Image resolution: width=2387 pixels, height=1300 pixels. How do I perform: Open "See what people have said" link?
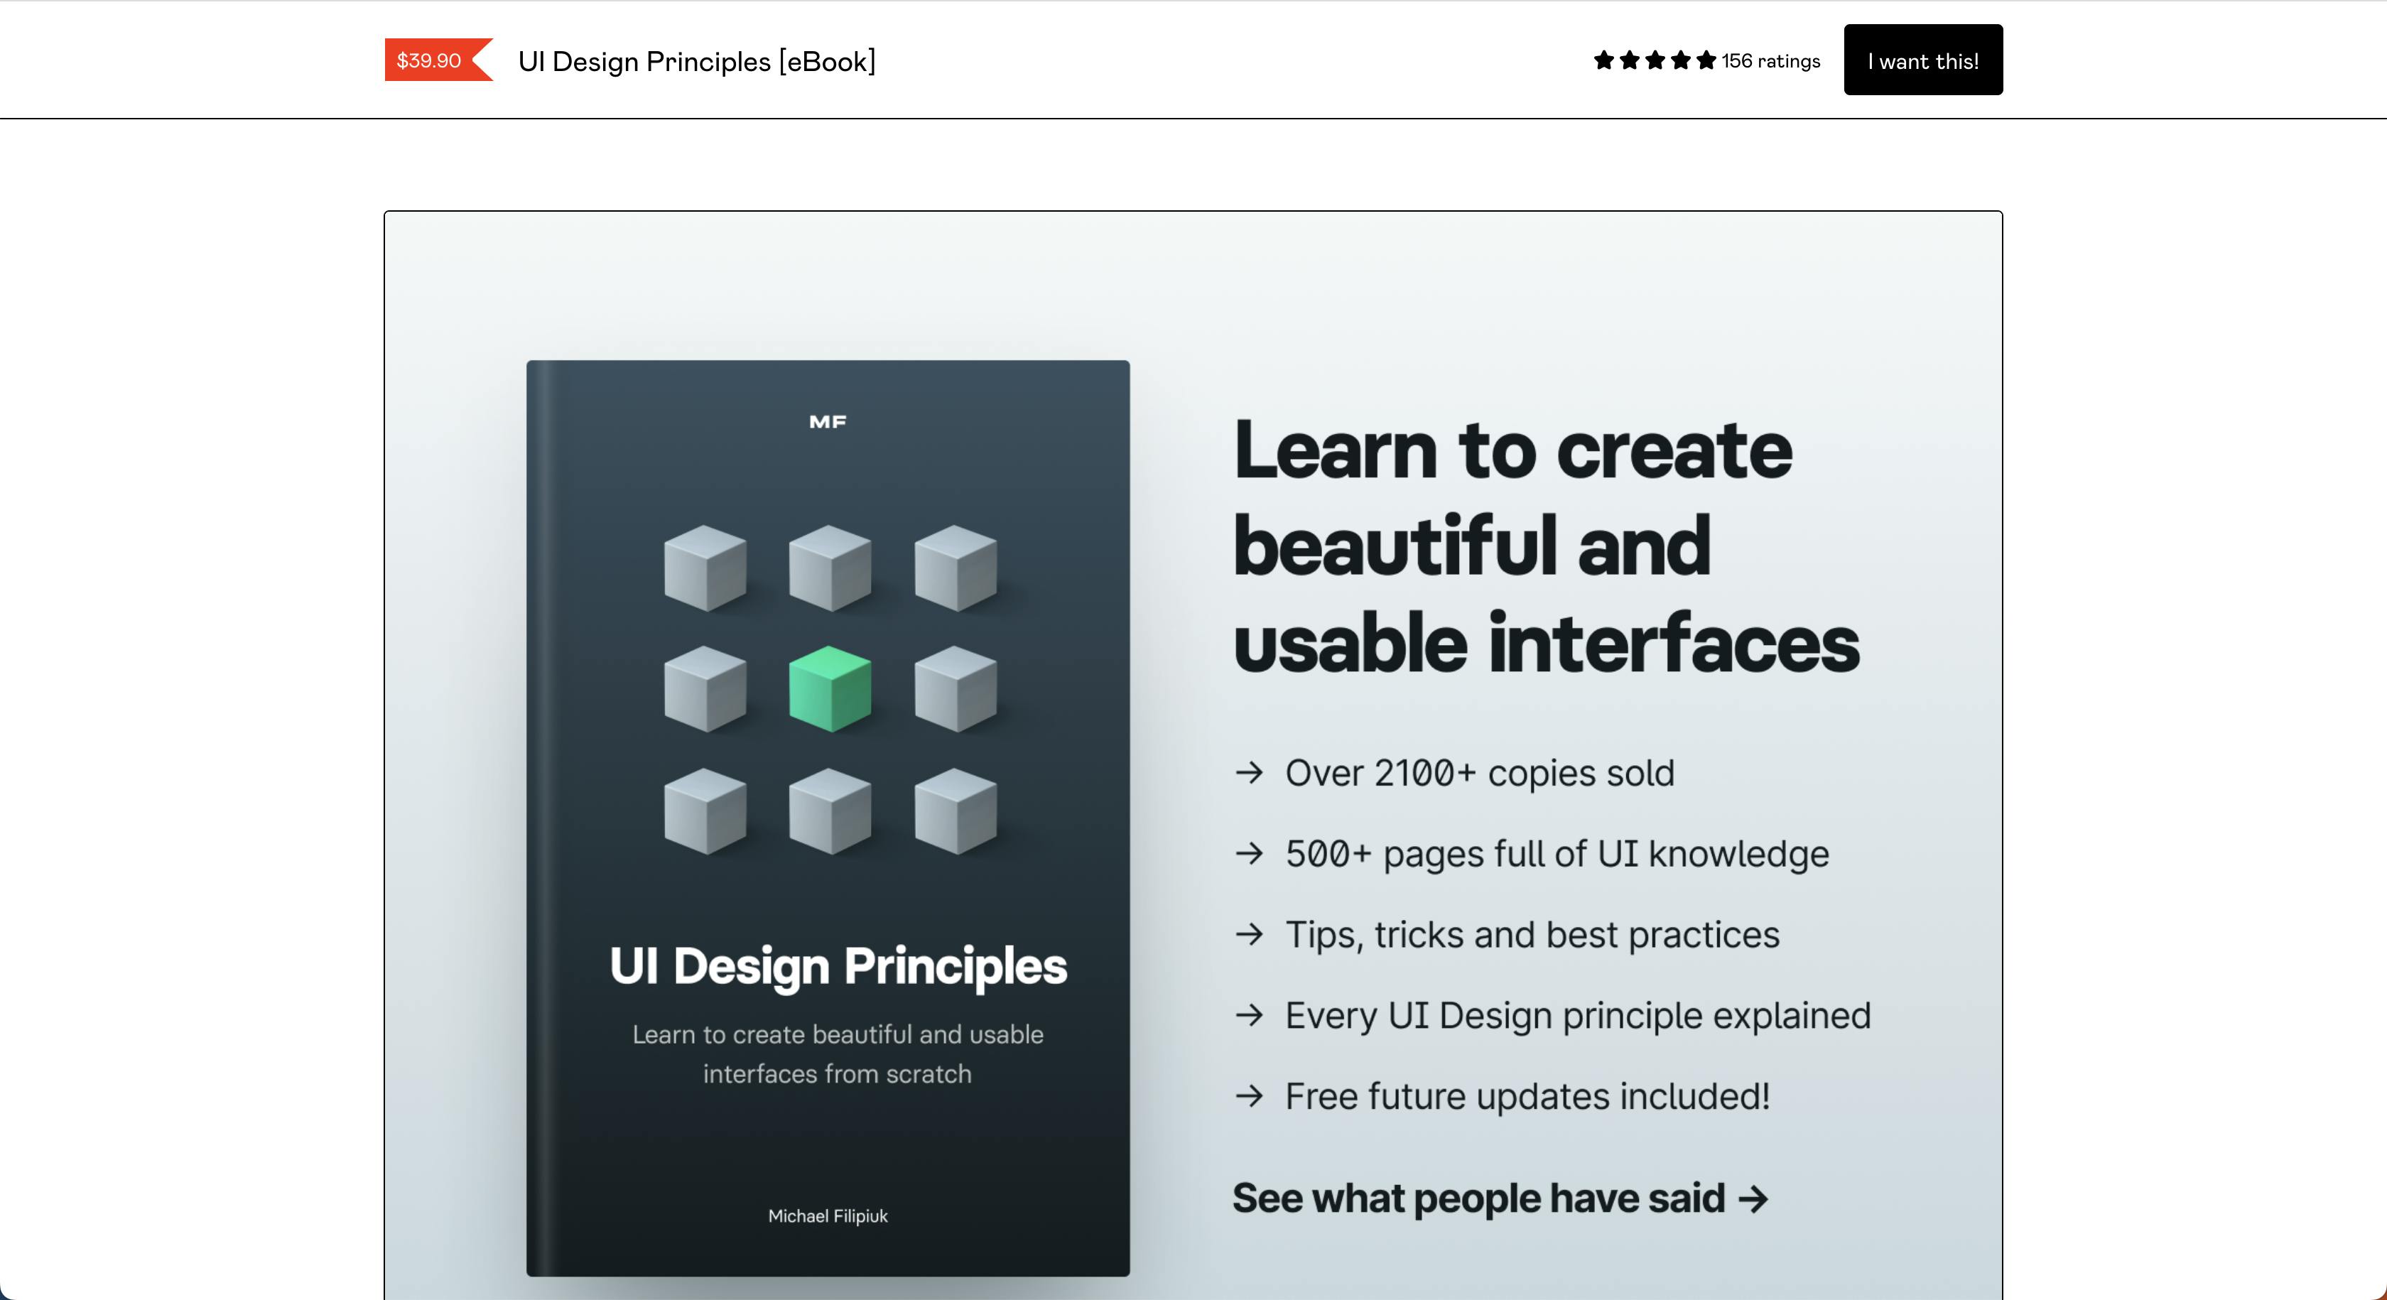(1499, 1198)
